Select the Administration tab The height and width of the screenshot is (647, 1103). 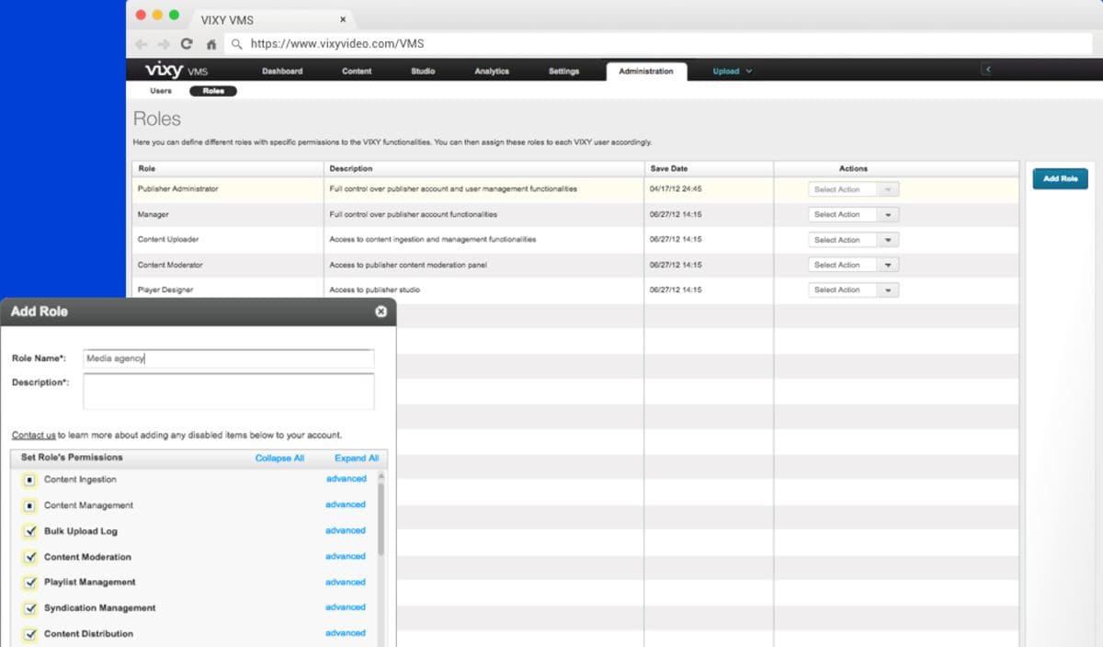646,72
